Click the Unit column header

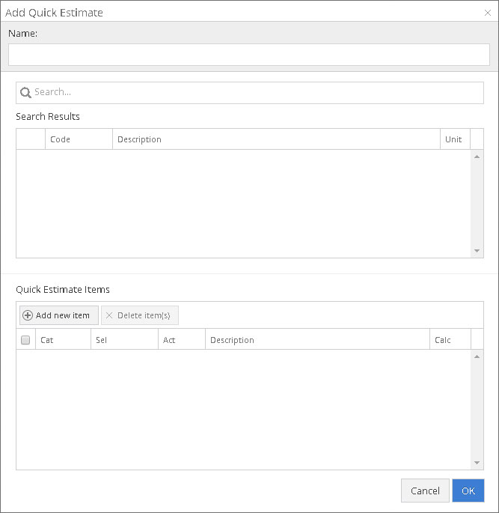pos(454,139)
